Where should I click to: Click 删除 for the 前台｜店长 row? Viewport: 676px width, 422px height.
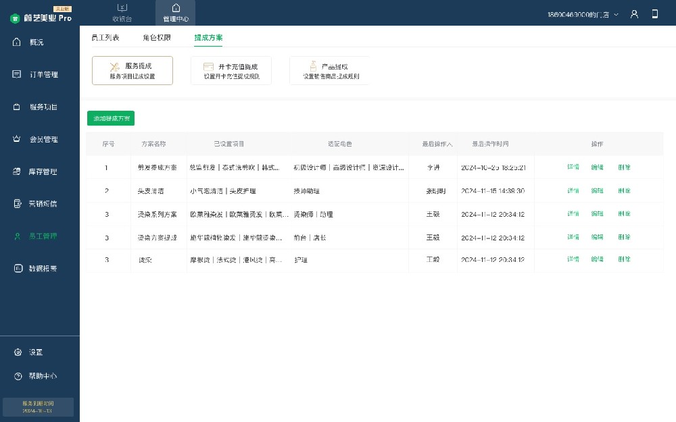[624, 237]
